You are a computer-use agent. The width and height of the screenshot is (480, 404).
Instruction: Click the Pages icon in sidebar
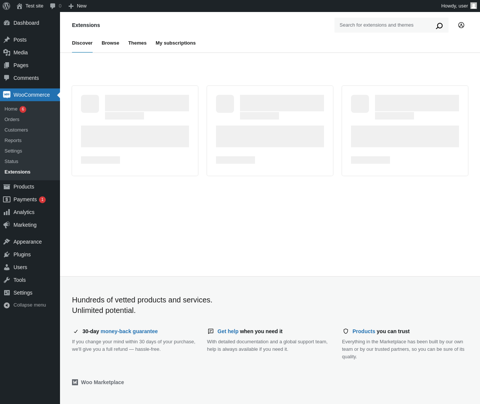(x=7, y=65)
